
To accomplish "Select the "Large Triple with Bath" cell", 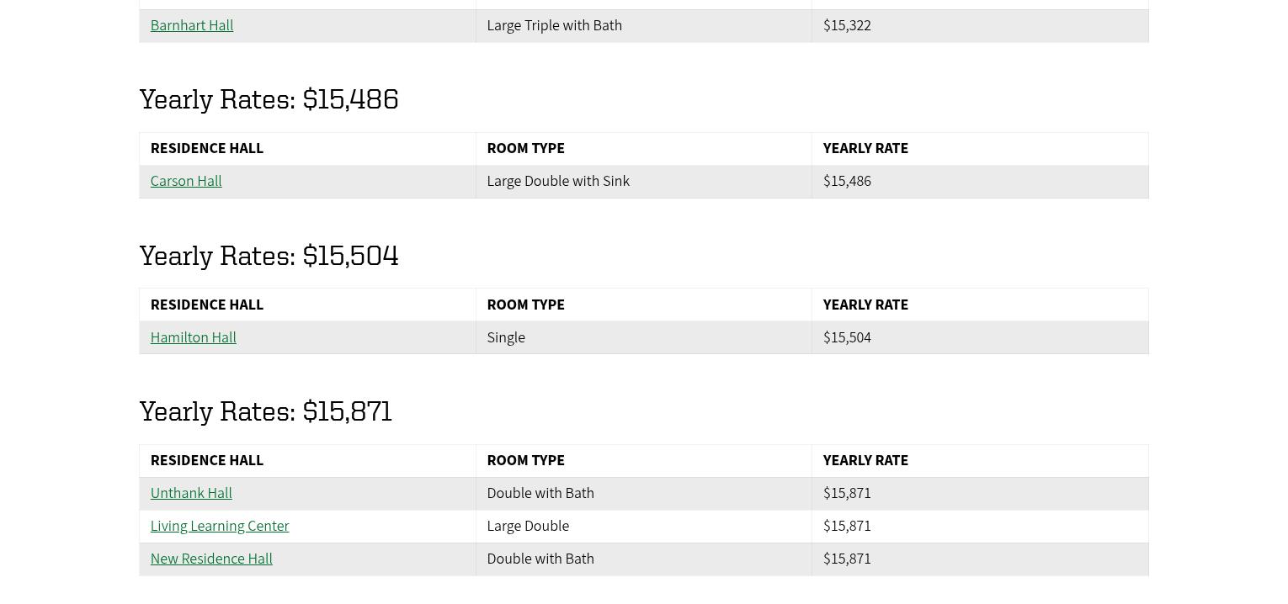I will click(554, 26).
